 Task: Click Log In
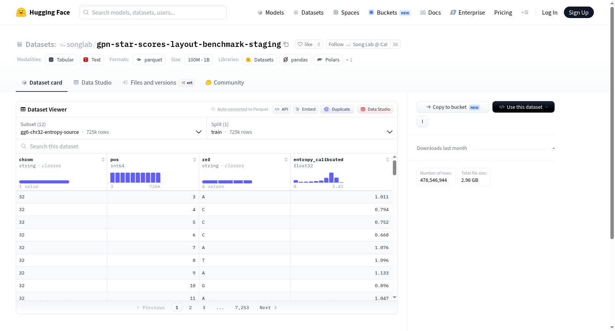click(x=550, y=12)
